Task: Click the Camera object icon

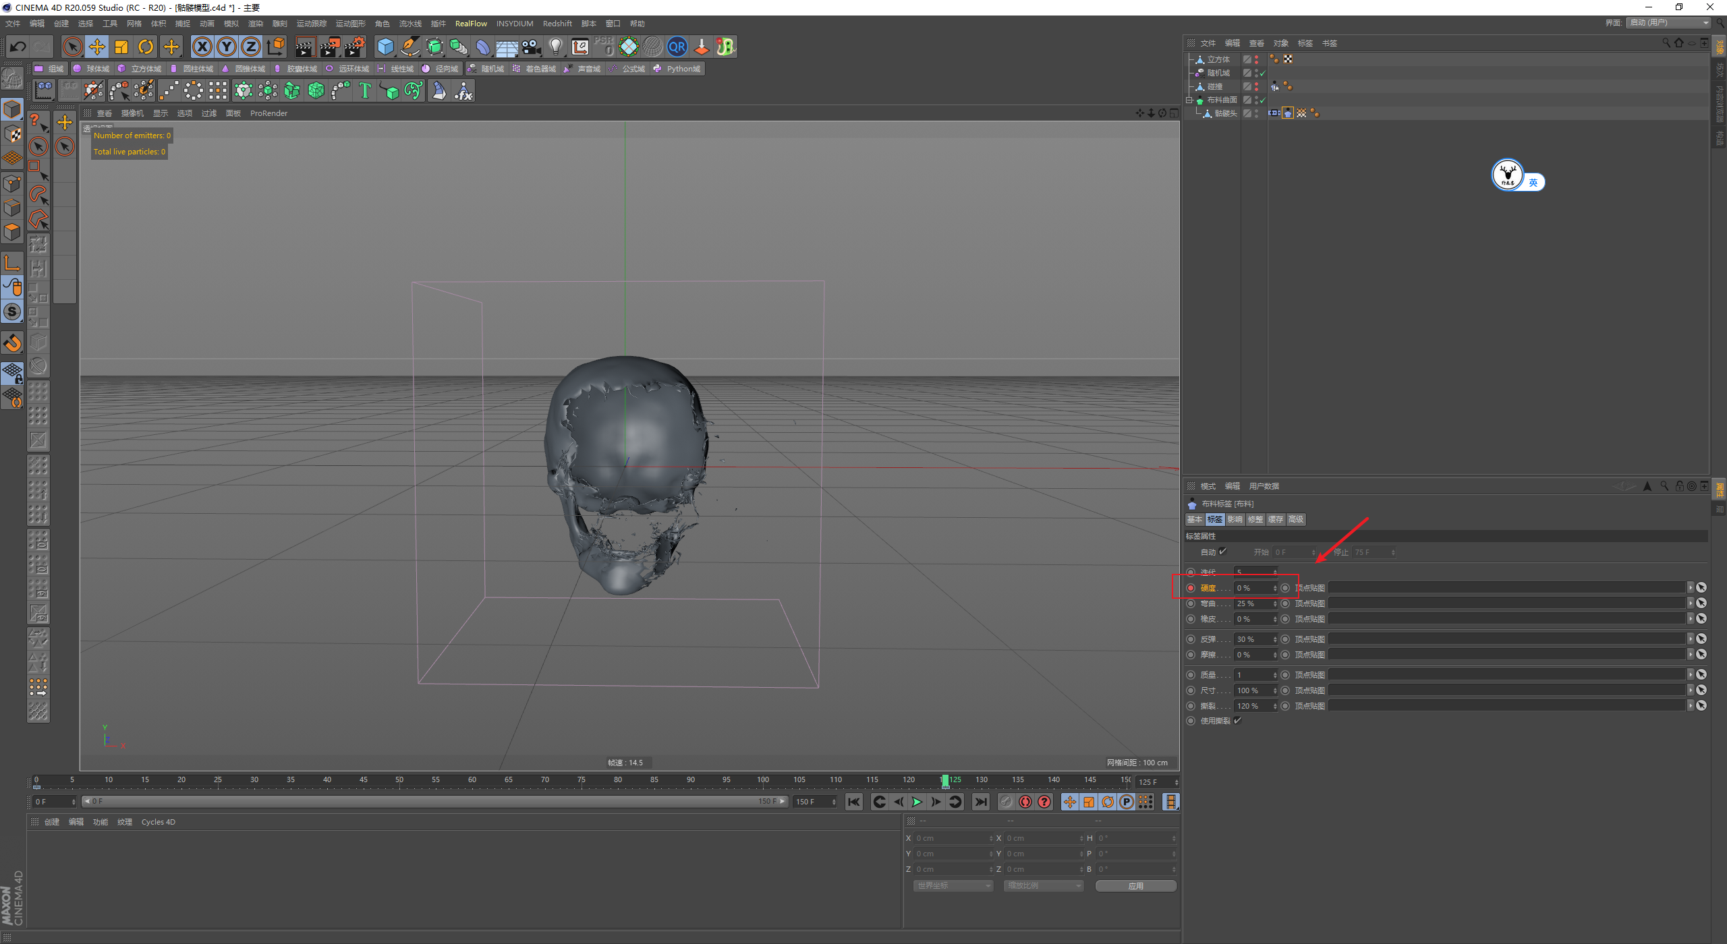Action: pyautogui.click(x=532, y=47)
